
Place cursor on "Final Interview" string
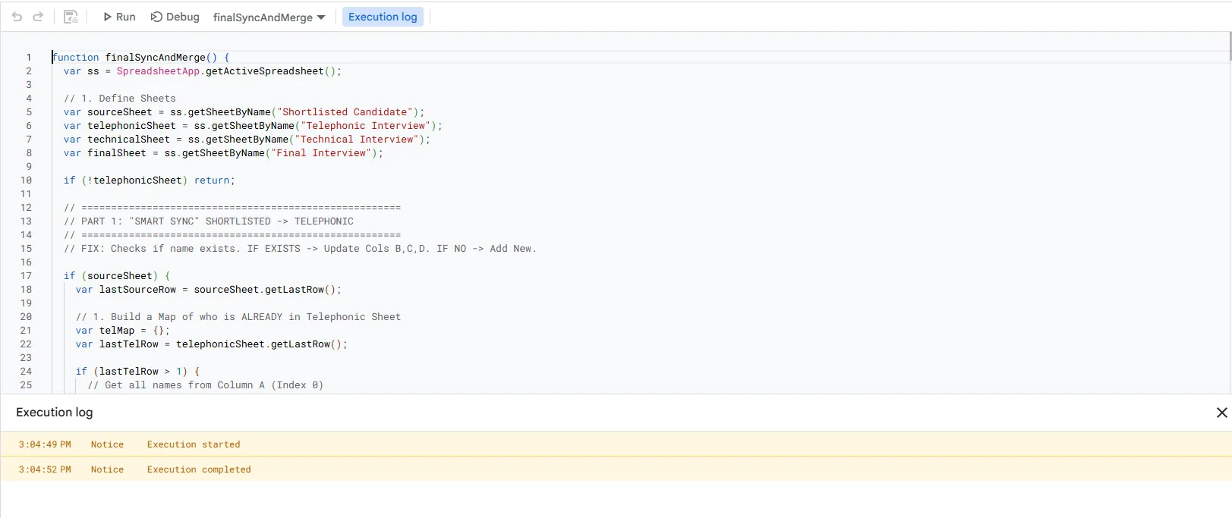pos(321,153)
